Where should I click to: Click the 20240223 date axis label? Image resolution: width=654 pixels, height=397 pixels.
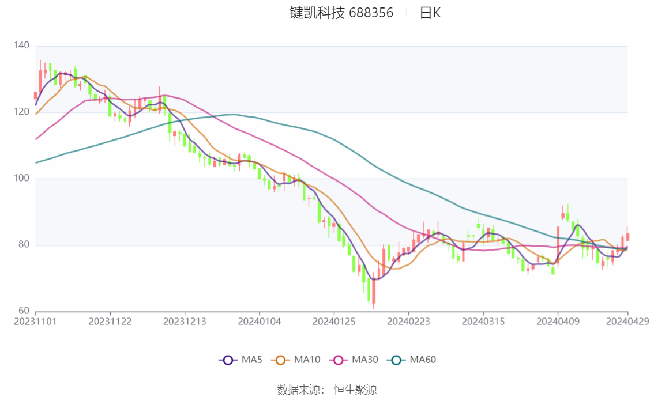click(408, 322)
